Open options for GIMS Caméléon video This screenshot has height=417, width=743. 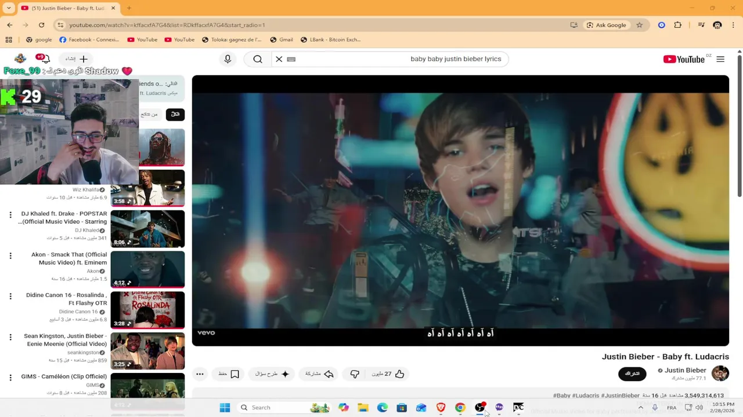pyautogui.click(x=10, y=377)
